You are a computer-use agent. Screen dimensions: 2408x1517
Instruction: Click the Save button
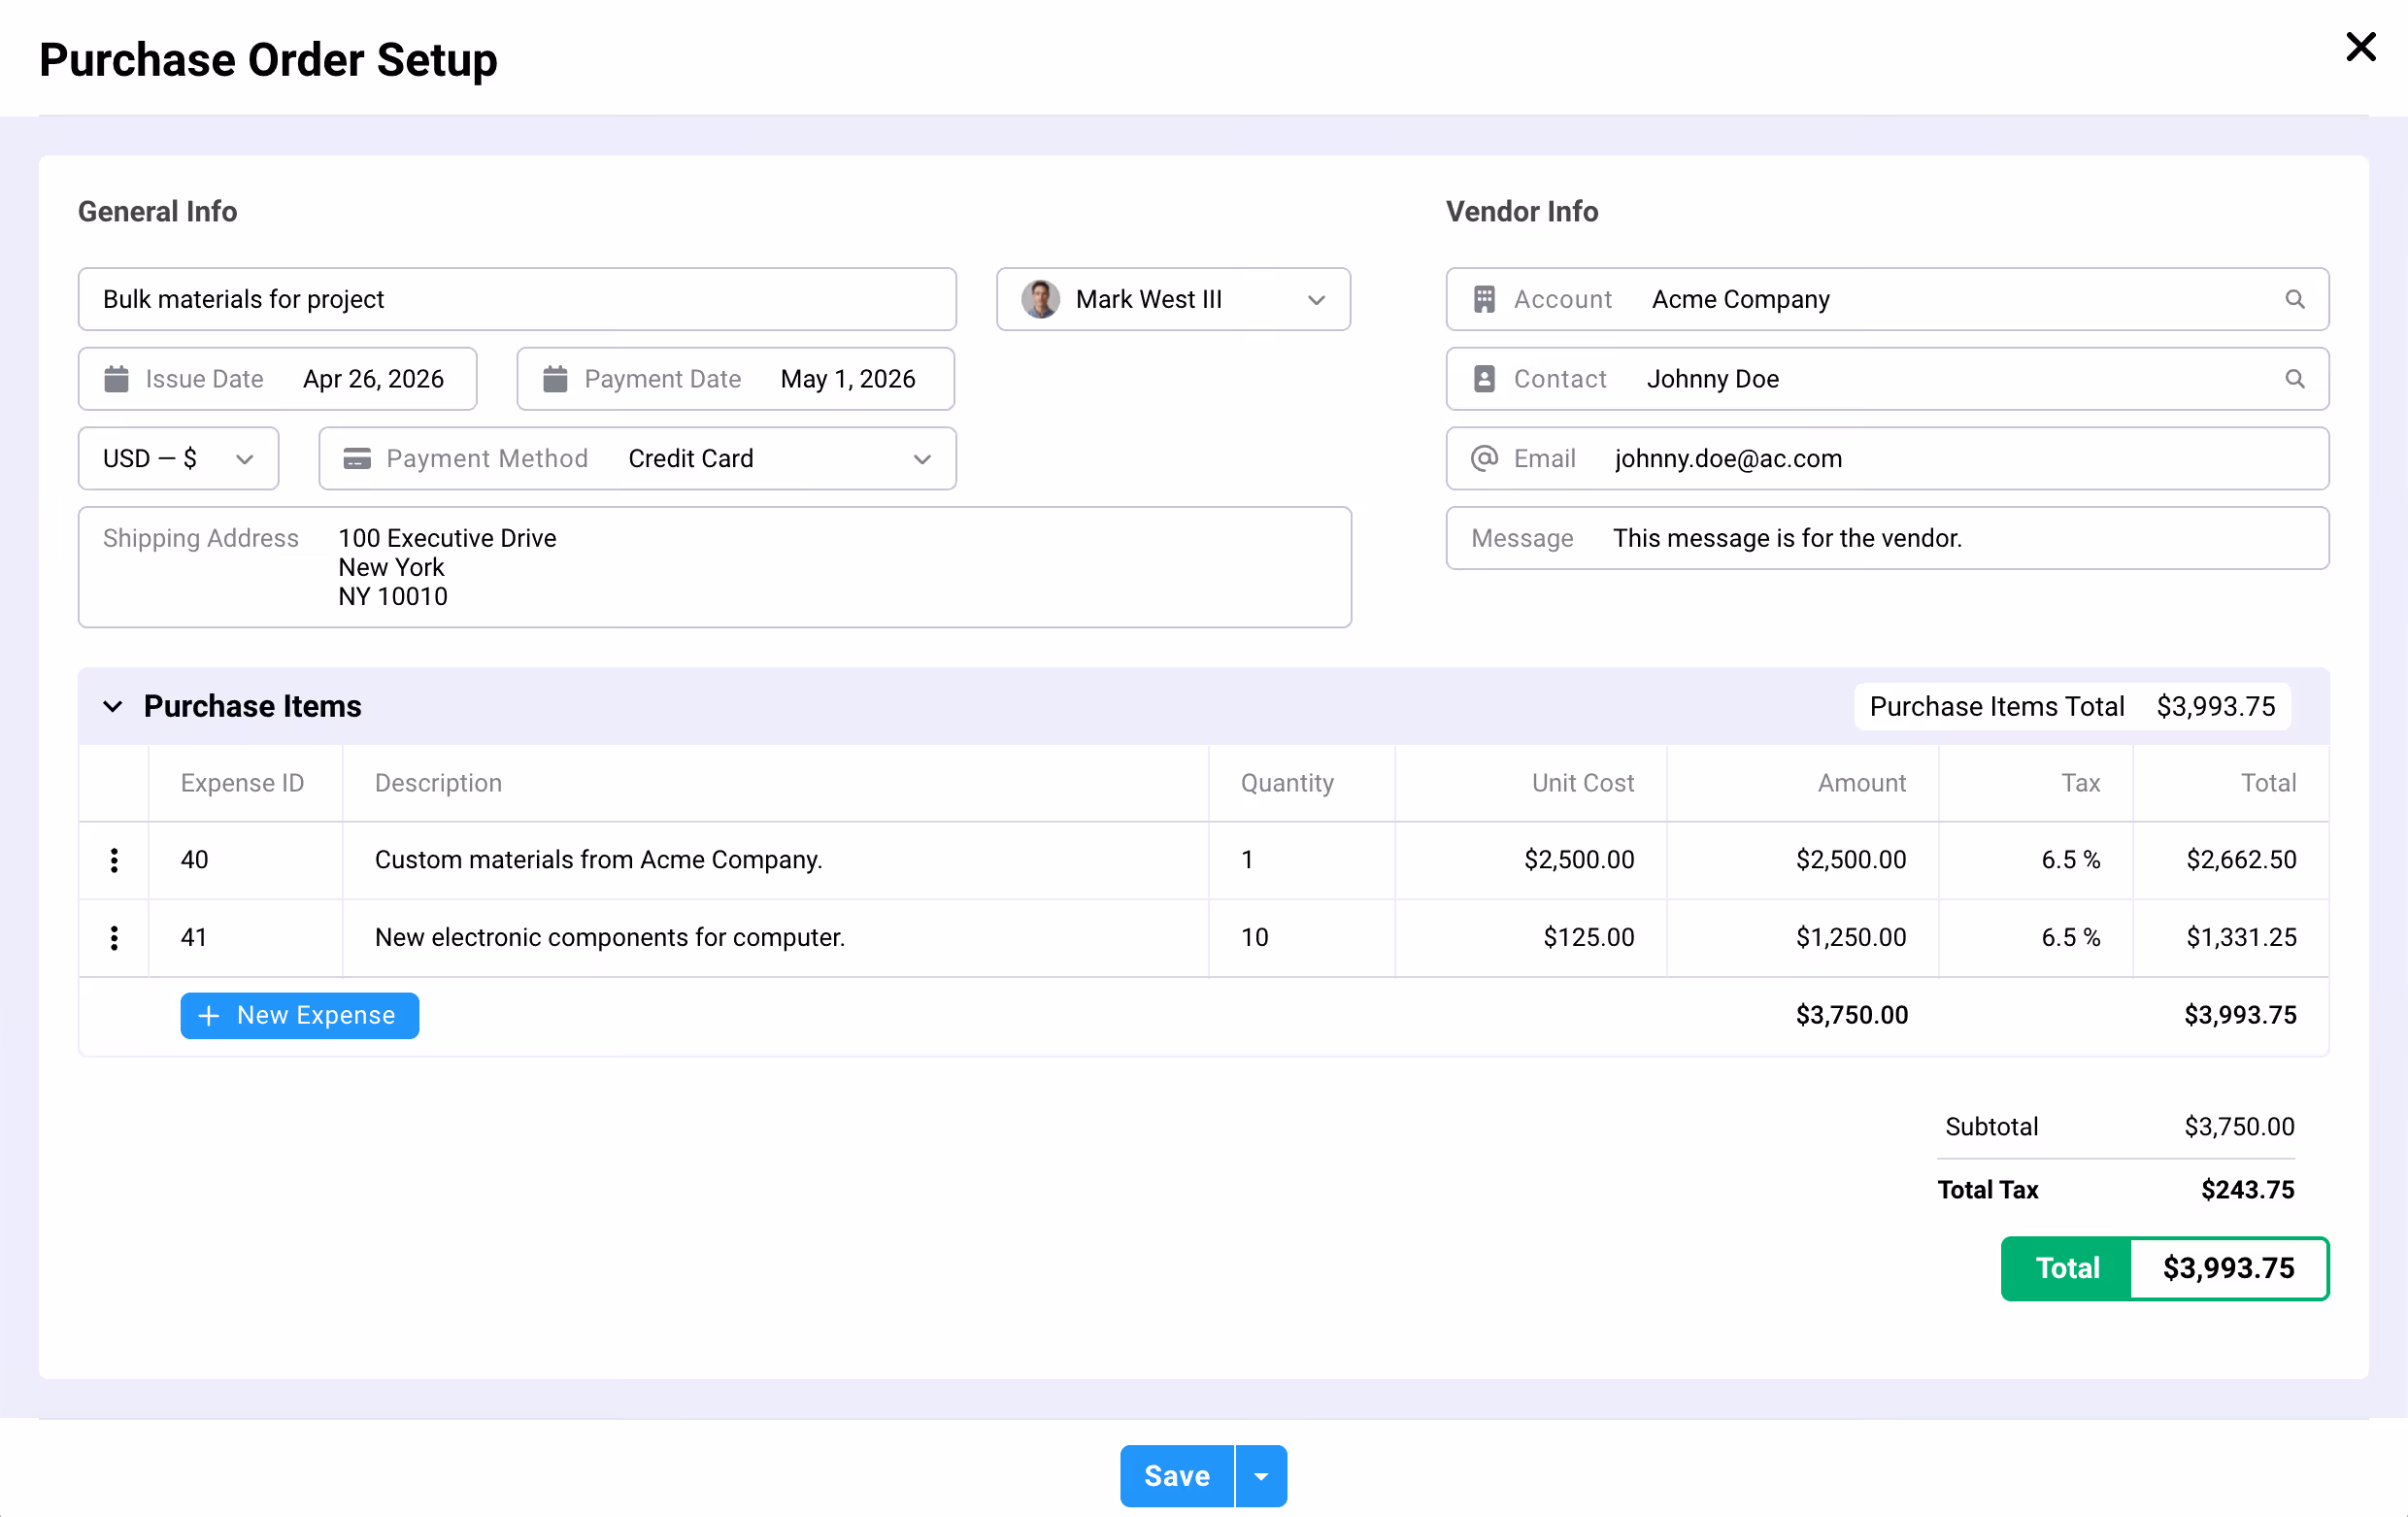coord(1177,1476)
